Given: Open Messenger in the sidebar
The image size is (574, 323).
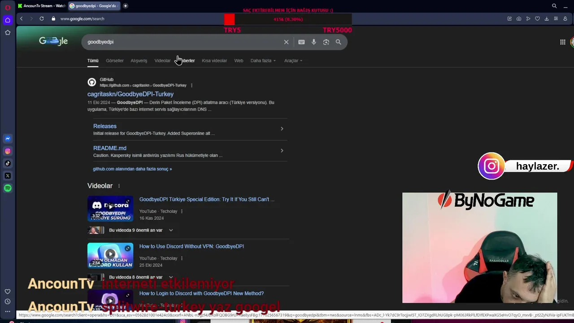Looking at the screenshot, I should (x=8, y=139).
